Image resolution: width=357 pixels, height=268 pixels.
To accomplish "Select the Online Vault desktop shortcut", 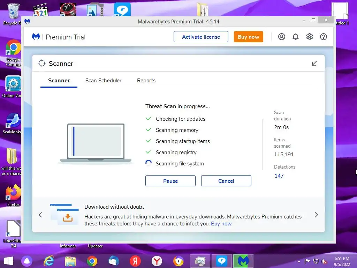I will point(12,87).
